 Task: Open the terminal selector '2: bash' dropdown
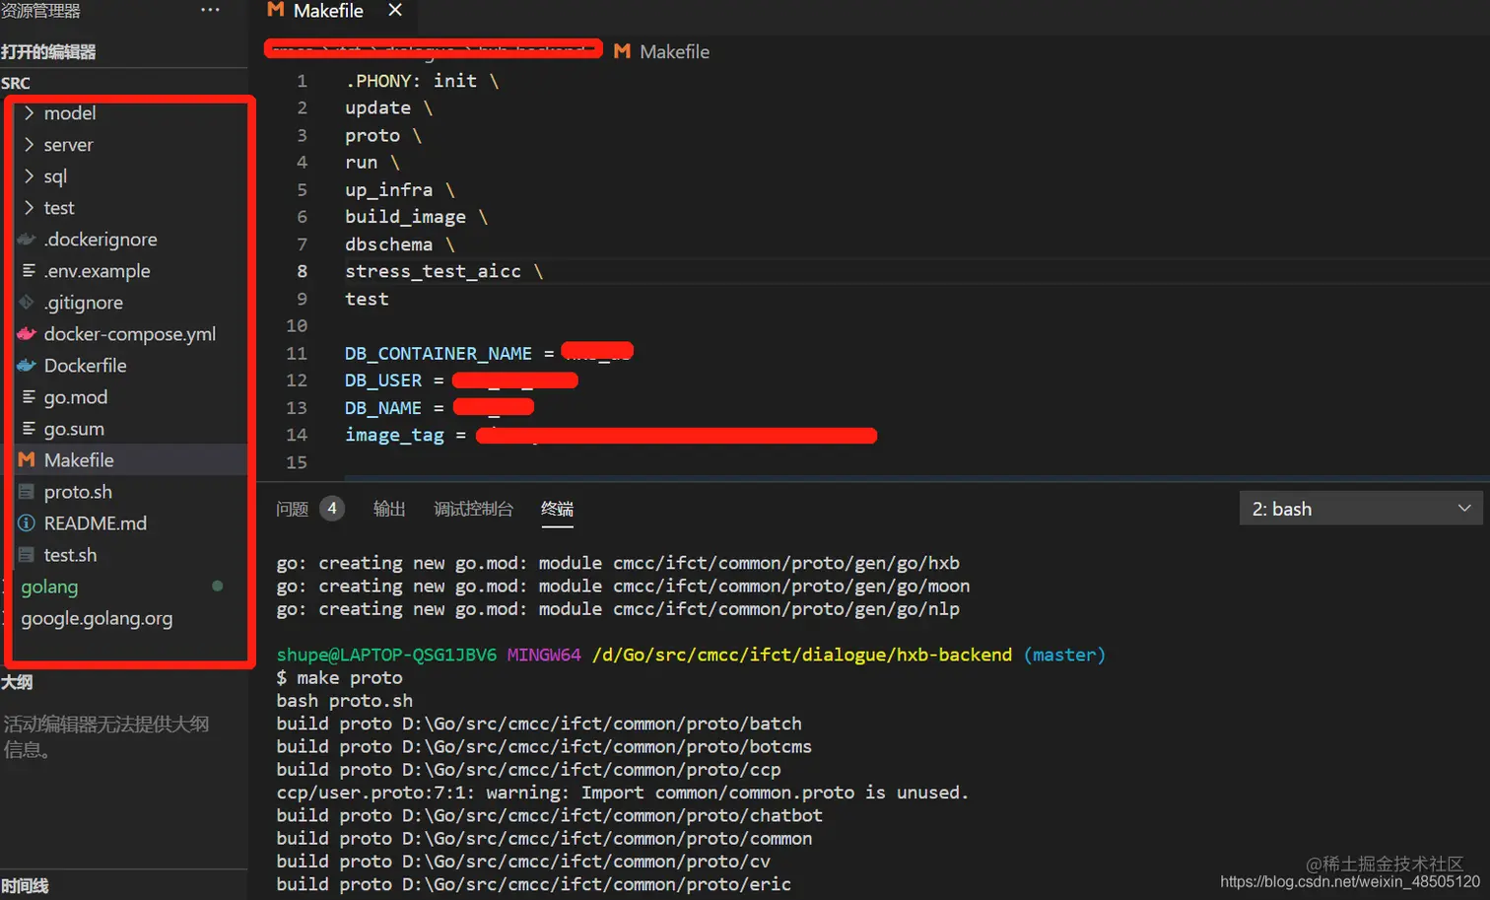tap(1360, 509)
